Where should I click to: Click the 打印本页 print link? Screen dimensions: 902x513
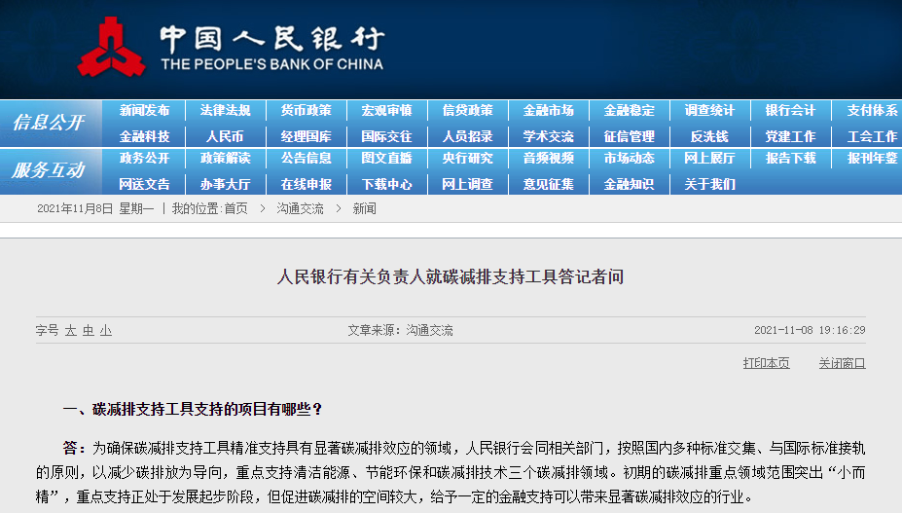tap(766, 363)
